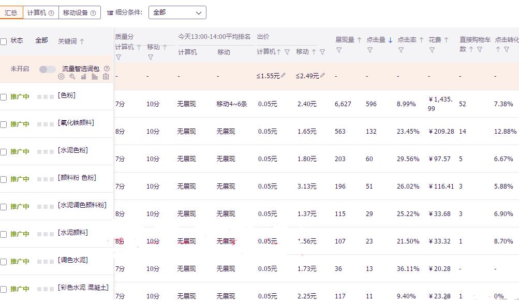Open keyword [颜料粉 色粉]
Viewport: 519px width, 300px height.
(x=77, y=178)
